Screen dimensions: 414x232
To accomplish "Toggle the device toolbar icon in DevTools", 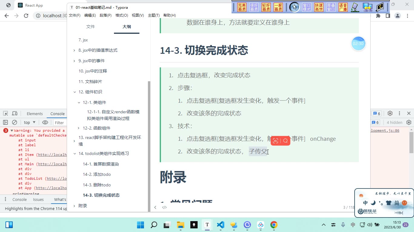I will pyautogui.click(x=15, y=114).
